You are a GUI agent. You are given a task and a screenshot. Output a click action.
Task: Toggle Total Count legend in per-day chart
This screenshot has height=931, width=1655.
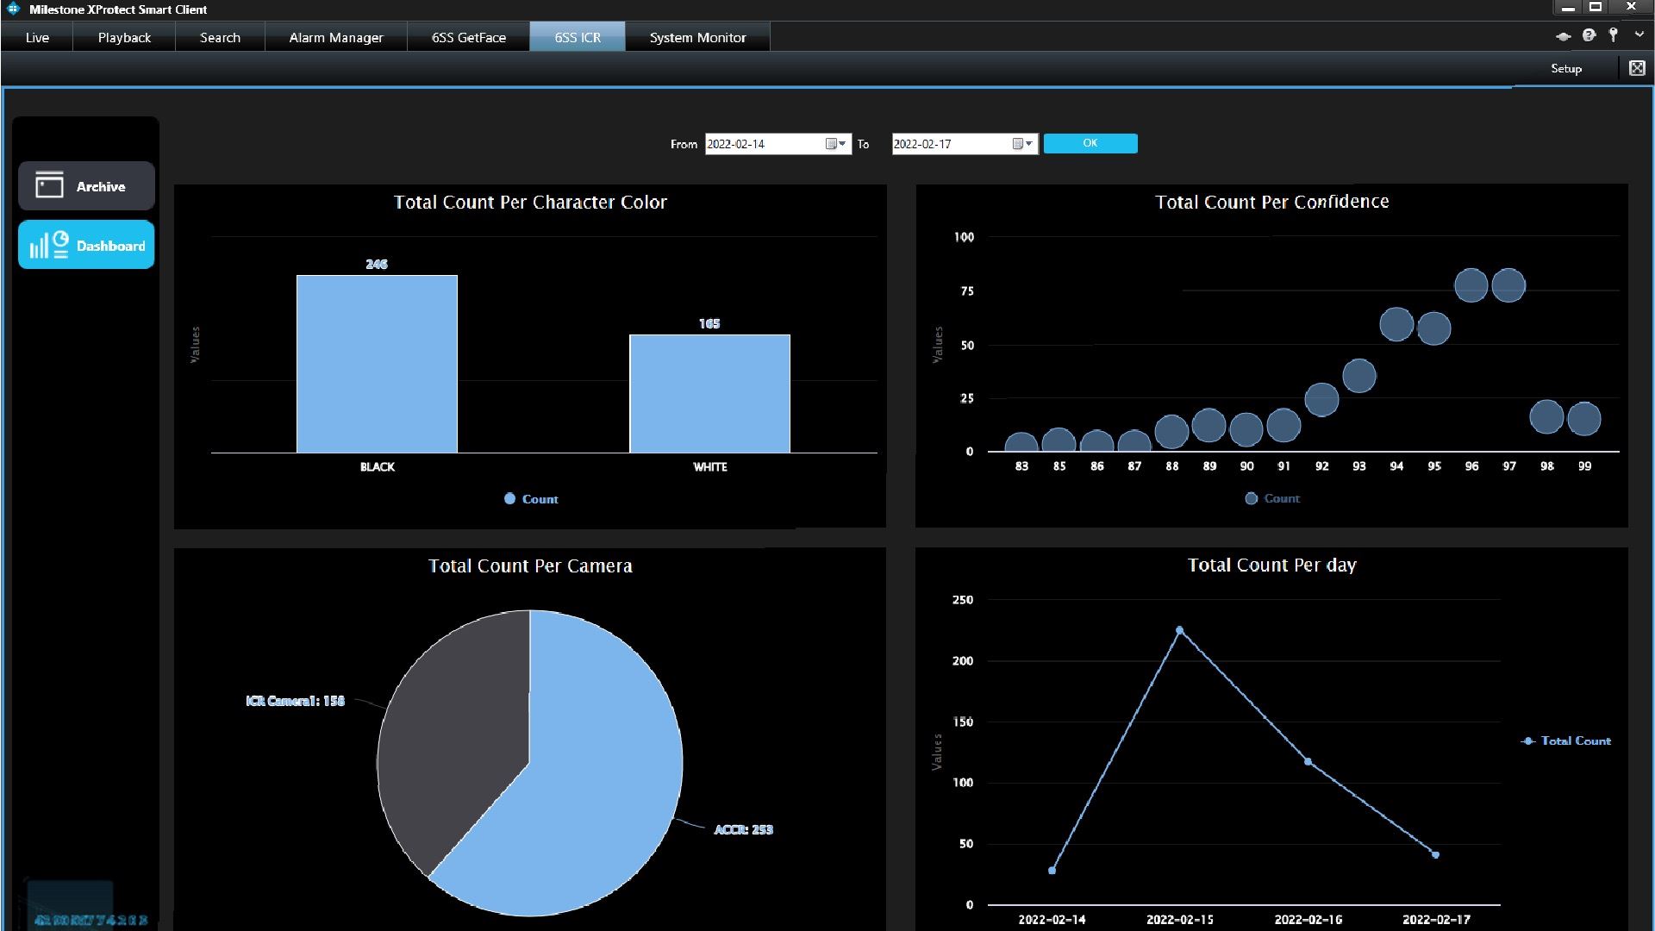(x=1566, y=740)
